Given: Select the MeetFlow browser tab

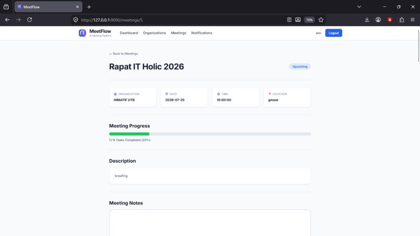Looking at the screenshot, I should coord(48,7).
